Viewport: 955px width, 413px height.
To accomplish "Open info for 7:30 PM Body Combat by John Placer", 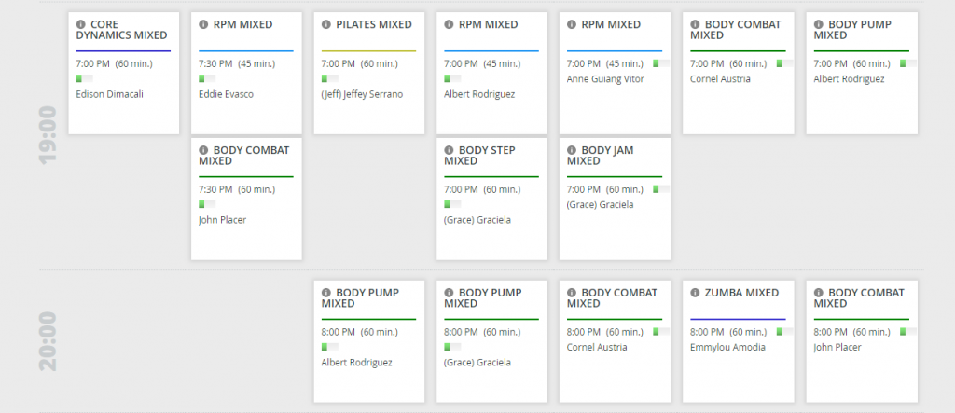I will tap(203, 150).
